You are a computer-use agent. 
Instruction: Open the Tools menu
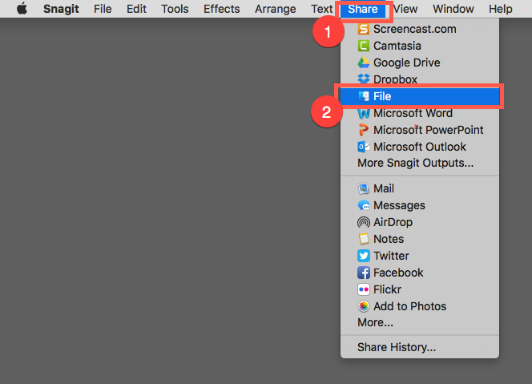(175, 9)
